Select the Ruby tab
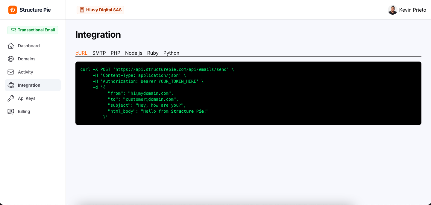Image resolution: width=431 pixels, height=205 pixels. (x=153, y=53)
